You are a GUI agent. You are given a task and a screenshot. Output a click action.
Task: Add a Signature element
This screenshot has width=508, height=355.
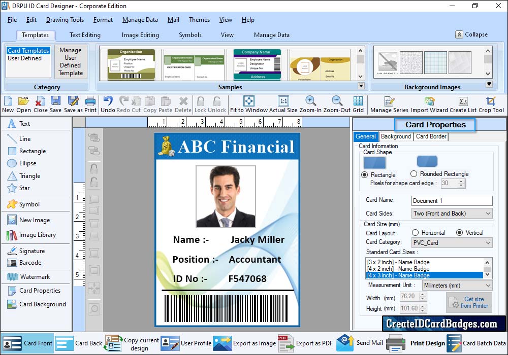26,251
